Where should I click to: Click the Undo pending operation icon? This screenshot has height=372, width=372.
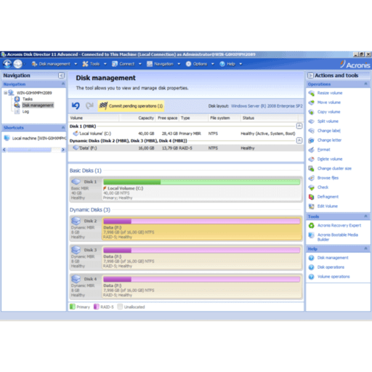(x=76, y=106)
